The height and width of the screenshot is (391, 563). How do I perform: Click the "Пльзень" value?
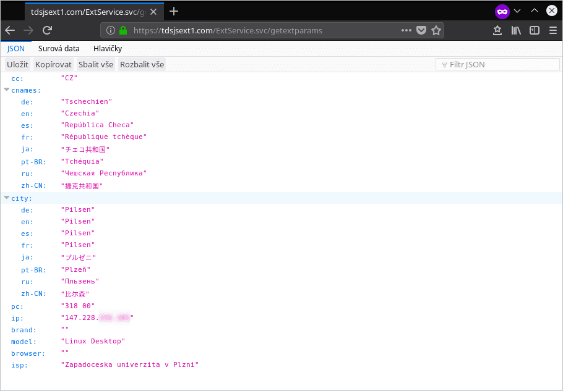pos(80,281)
